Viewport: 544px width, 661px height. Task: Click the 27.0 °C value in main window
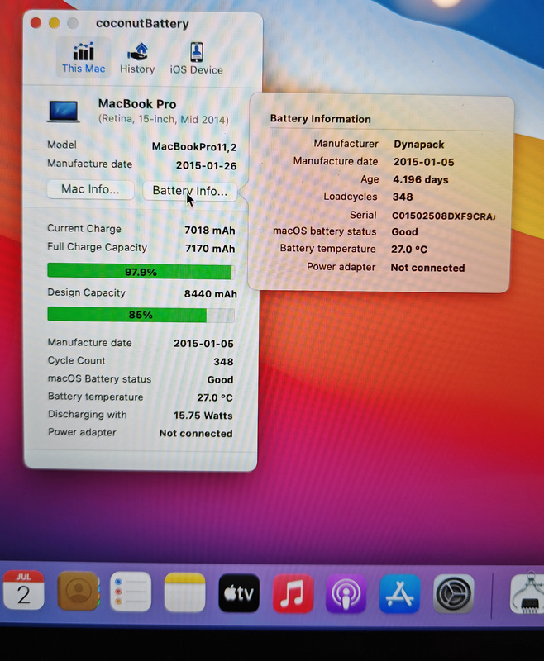[215, 397]
